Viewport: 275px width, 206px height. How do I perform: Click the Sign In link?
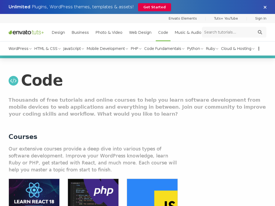tap(260, 19)
